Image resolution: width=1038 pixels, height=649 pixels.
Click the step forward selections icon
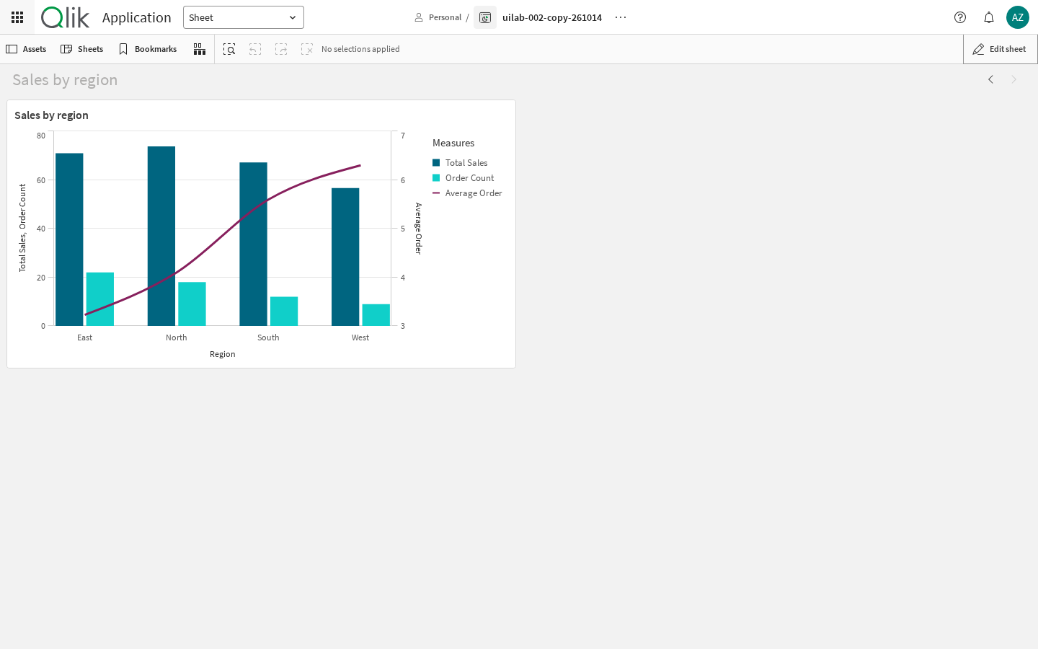[281, 49]
